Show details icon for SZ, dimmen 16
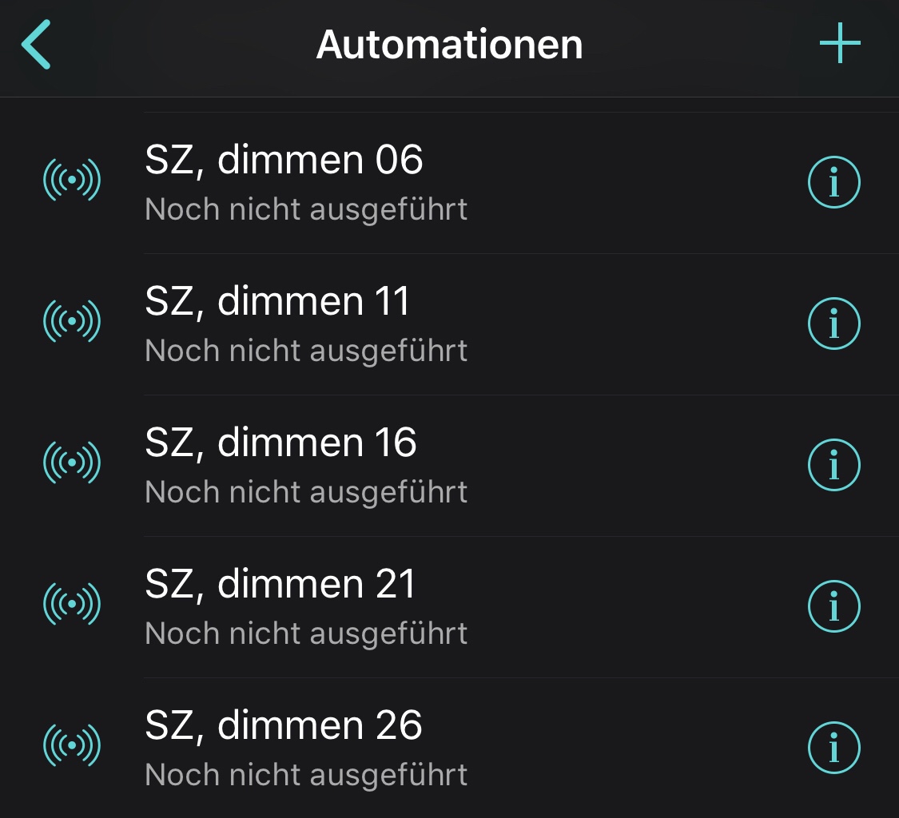This screenshot has height=818, width=899. (x=833, y=464)
